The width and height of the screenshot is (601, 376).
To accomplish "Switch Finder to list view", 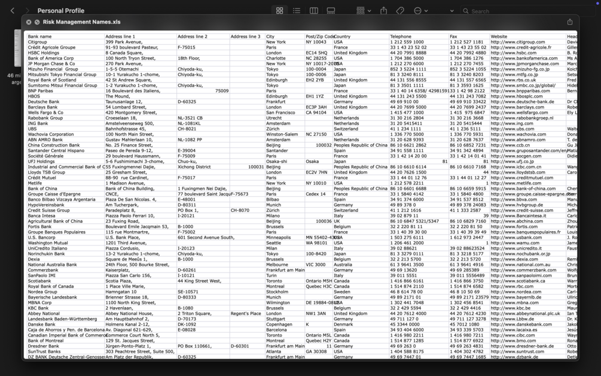I will pos(296,11).
